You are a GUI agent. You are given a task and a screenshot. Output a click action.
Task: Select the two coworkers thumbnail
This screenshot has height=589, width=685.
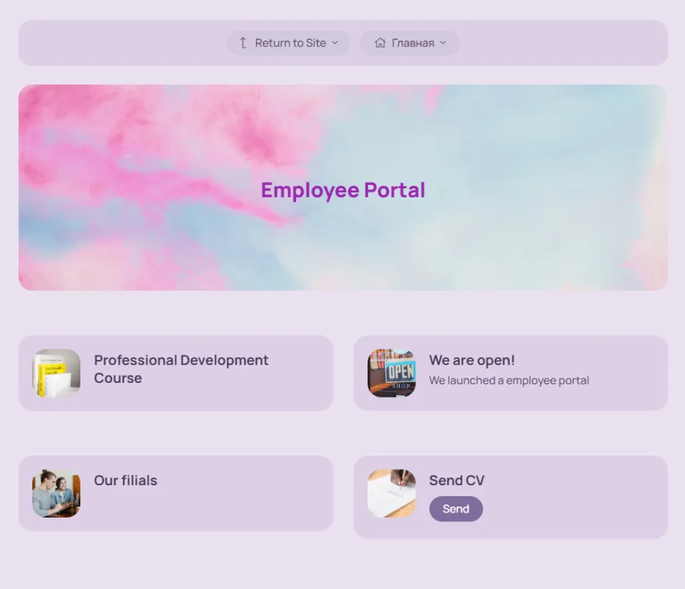tap(57, 493)
